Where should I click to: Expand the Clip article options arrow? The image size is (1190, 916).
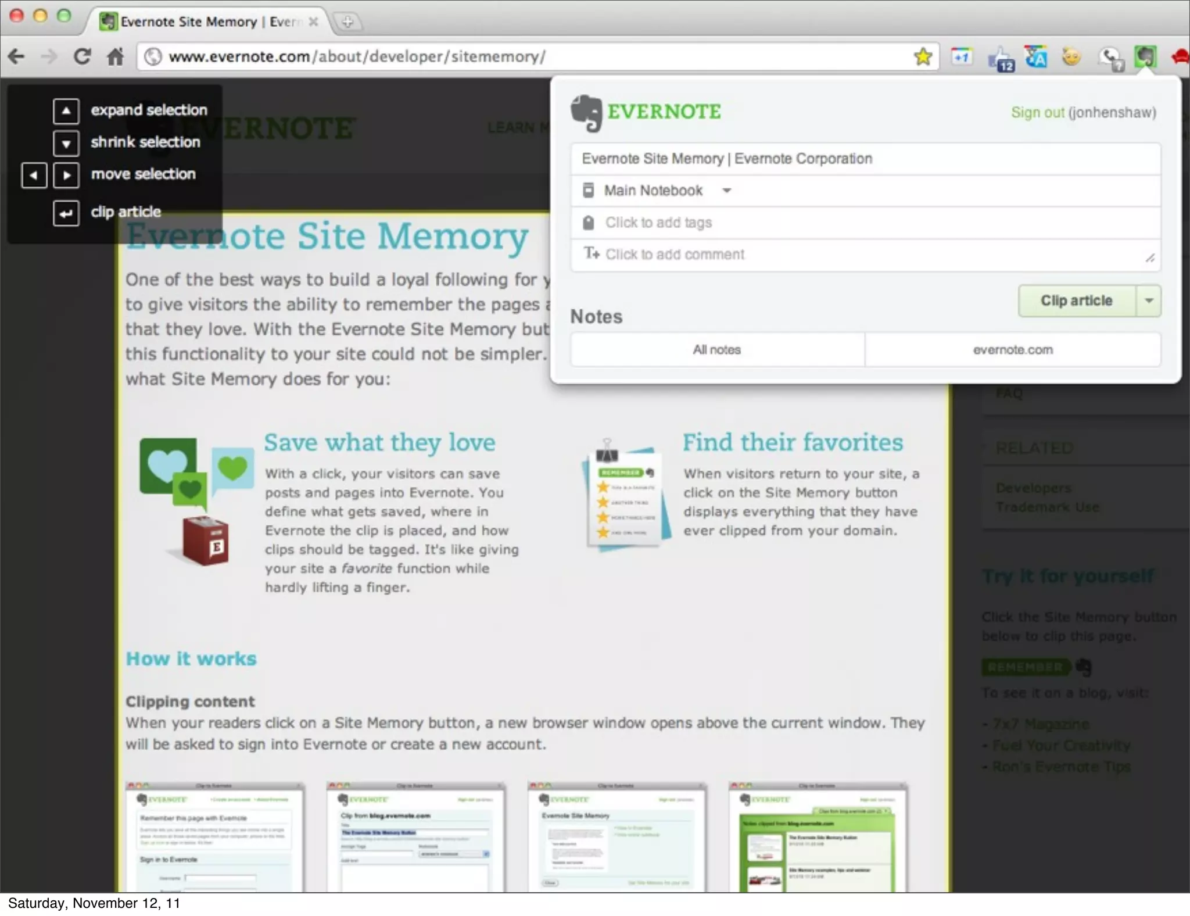click(1149, 300)
